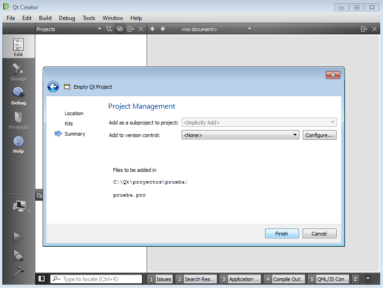Select the Location wizard step
This screenshot has width=383, height=288.
(74, 113)
